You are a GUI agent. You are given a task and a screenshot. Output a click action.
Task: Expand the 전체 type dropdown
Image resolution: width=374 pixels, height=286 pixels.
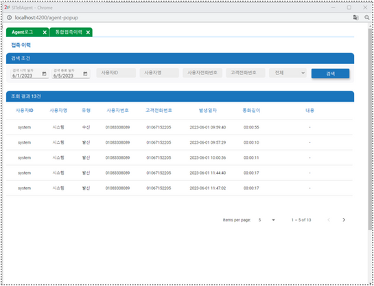(288, 73)
